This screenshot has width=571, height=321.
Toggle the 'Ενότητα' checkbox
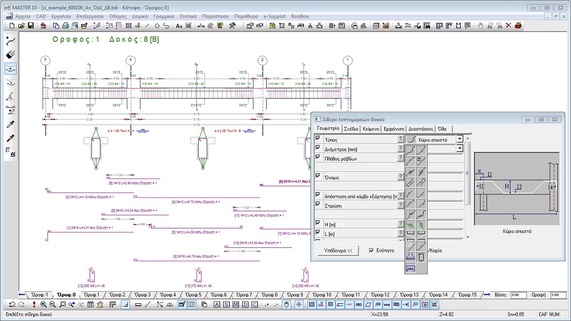pyautogui.click(x=372, y=250)
